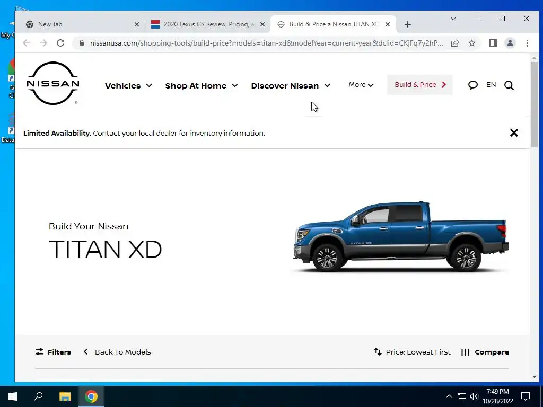This screenshot has height=407, width=543.
Task: Go back with Chrome's back arrow
Action: pyautogui.click(x=27, y=43)
